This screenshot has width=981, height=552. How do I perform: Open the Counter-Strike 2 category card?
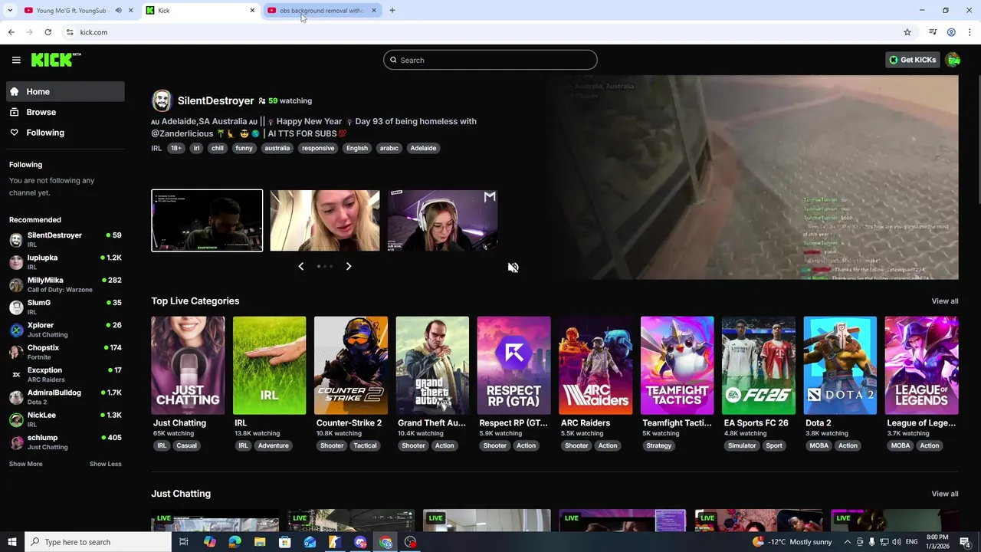(351, 366)
